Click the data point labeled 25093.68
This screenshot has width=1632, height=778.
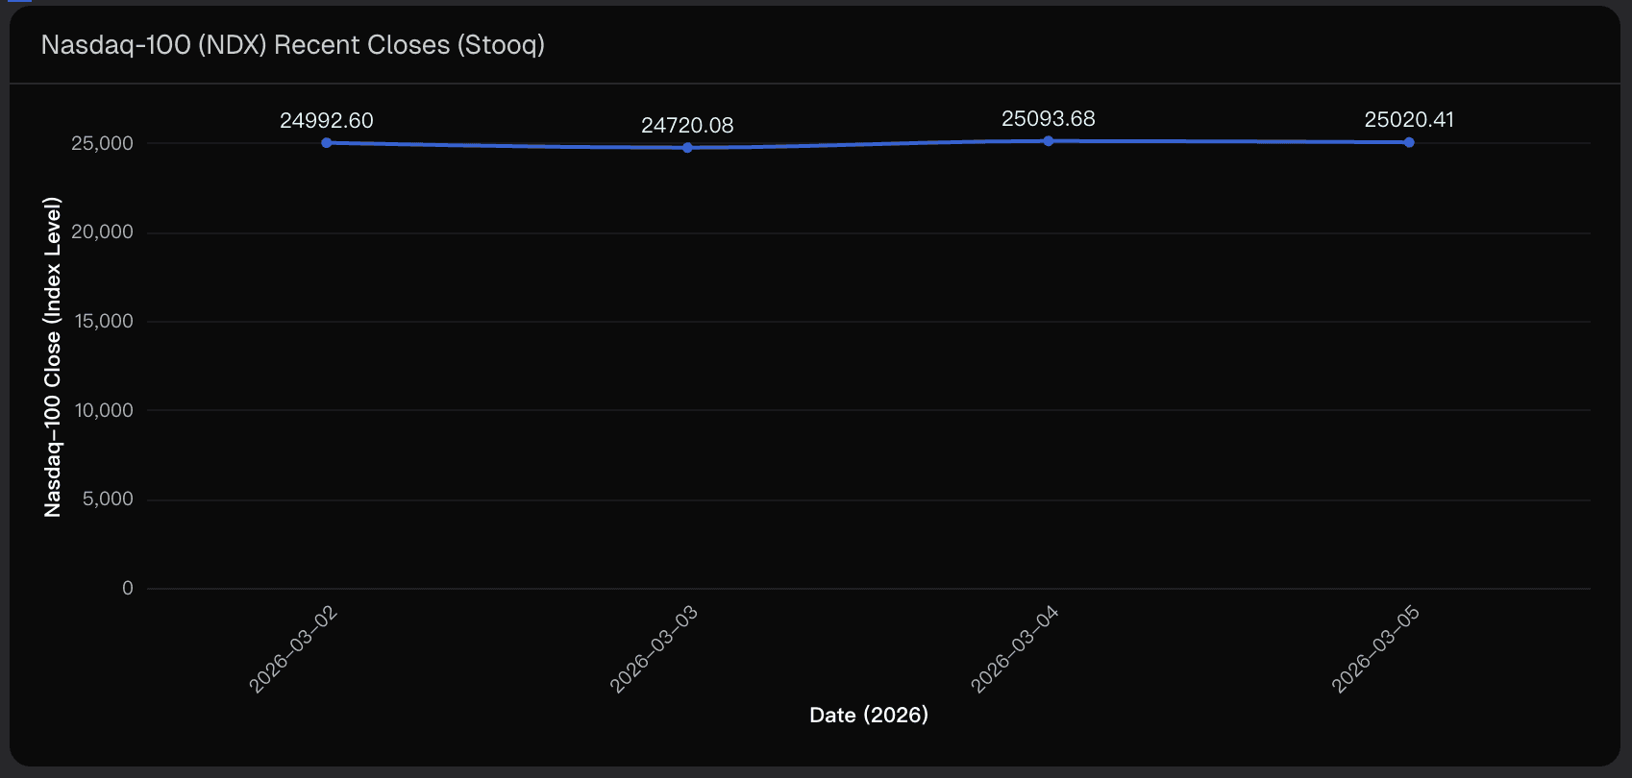click(1049, 141)
